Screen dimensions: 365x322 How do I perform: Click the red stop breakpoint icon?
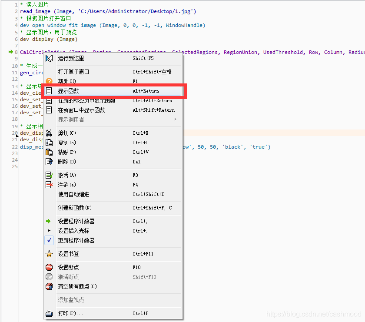tap(49, 267)
